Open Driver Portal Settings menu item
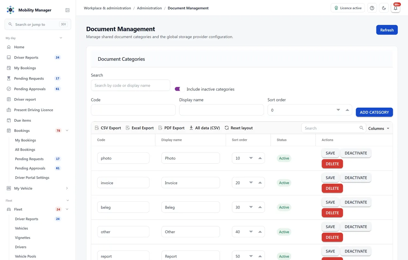The width and height of the screenshot is (408, 260). [32, 177]
